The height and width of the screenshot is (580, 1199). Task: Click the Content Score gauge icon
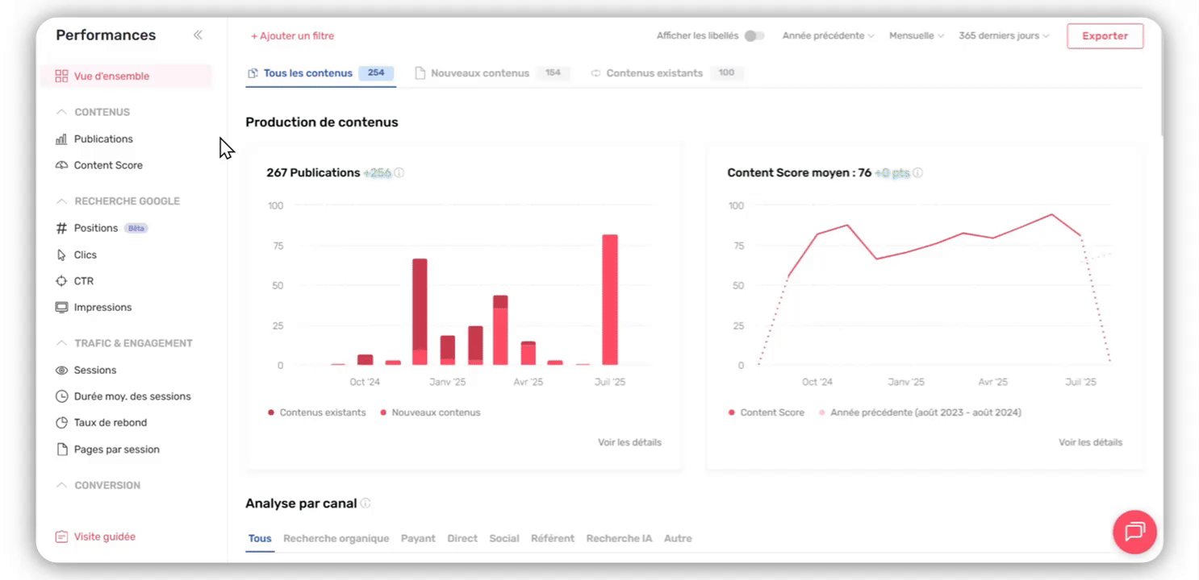click(x=61, y=165)
